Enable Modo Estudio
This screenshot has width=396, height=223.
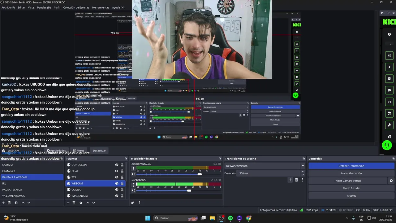click(x=351, y=188)
